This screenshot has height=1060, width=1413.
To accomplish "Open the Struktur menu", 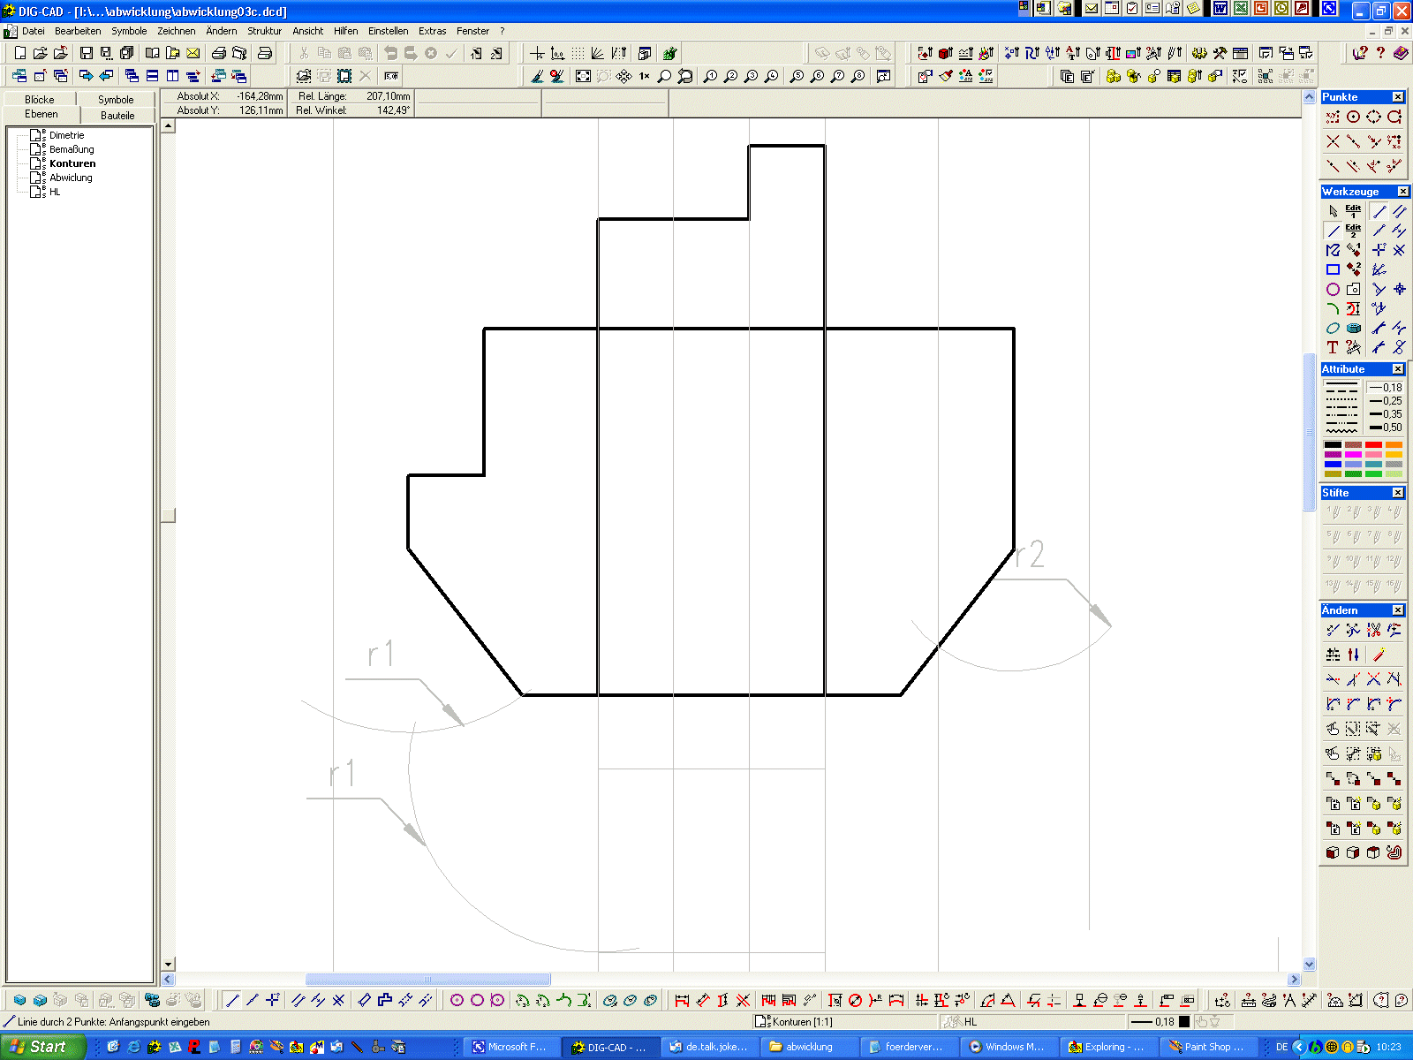I will [264, 31].
